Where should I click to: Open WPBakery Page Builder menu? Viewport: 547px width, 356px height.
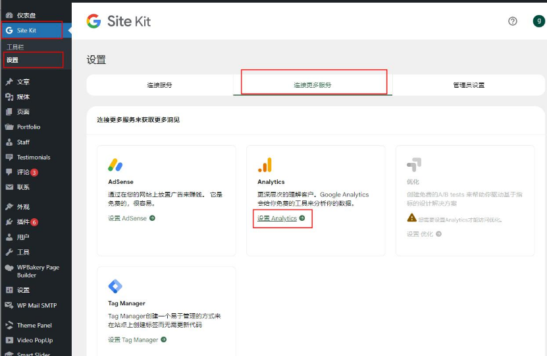pos(38,271)
